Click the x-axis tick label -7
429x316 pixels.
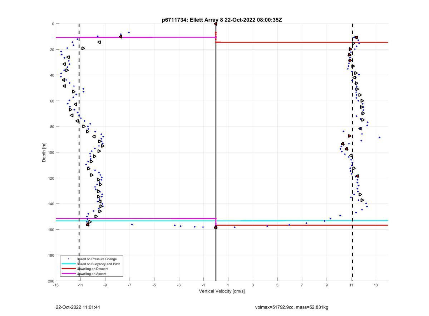click(130, 285)
